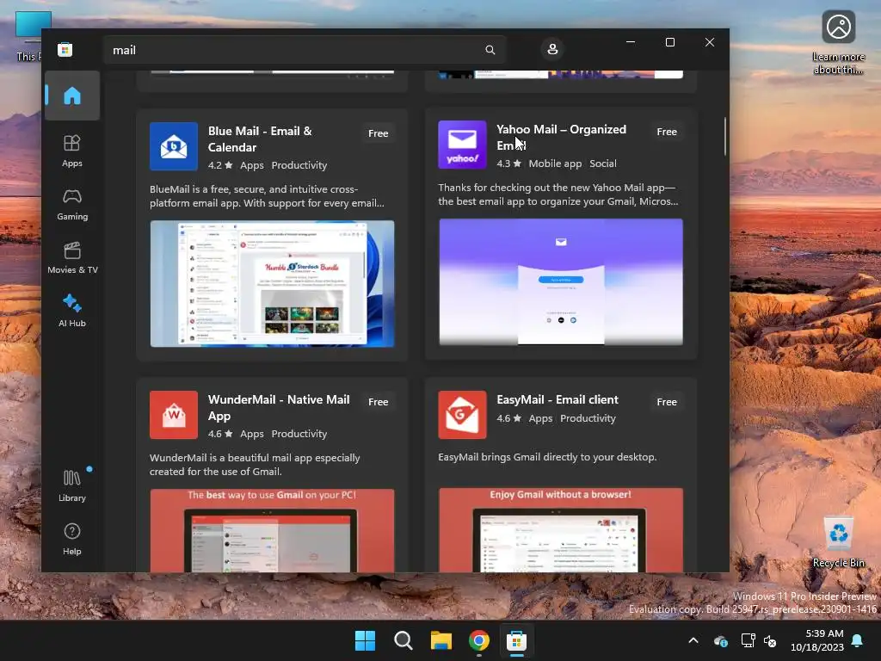Image resolution: width=881 pixels, height=661 pixels.
Task: Click the WunderMail description text
Action: click(x=255, y=465)
